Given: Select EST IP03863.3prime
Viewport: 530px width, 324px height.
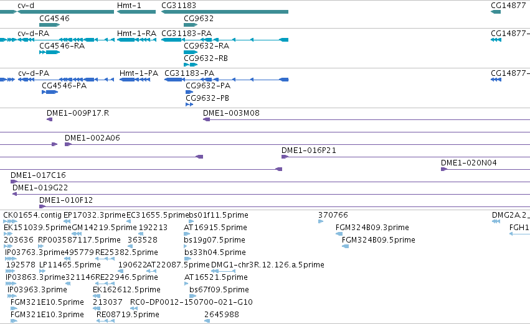Looking at the screenshot, I should 11,284.
